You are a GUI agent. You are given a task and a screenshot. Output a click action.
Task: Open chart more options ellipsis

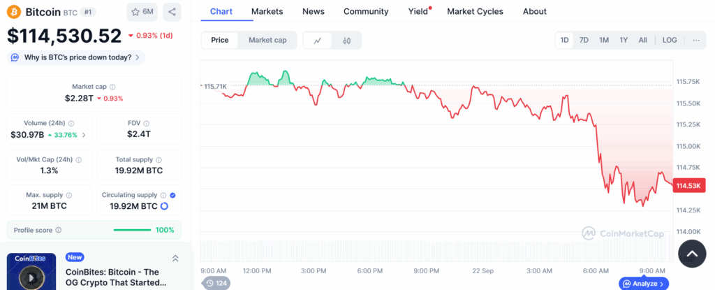[x=696, y=41]
